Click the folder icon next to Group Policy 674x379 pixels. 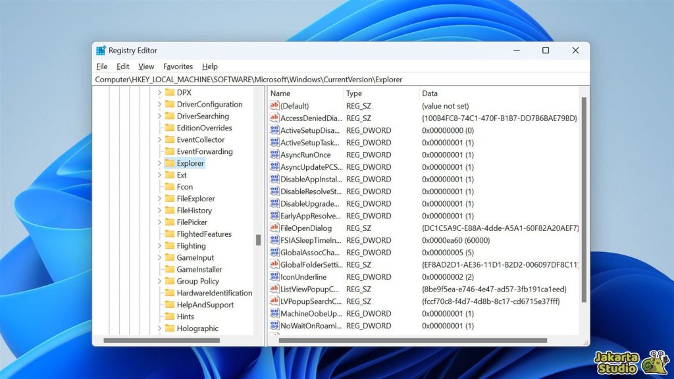click(x=168, y=281)
